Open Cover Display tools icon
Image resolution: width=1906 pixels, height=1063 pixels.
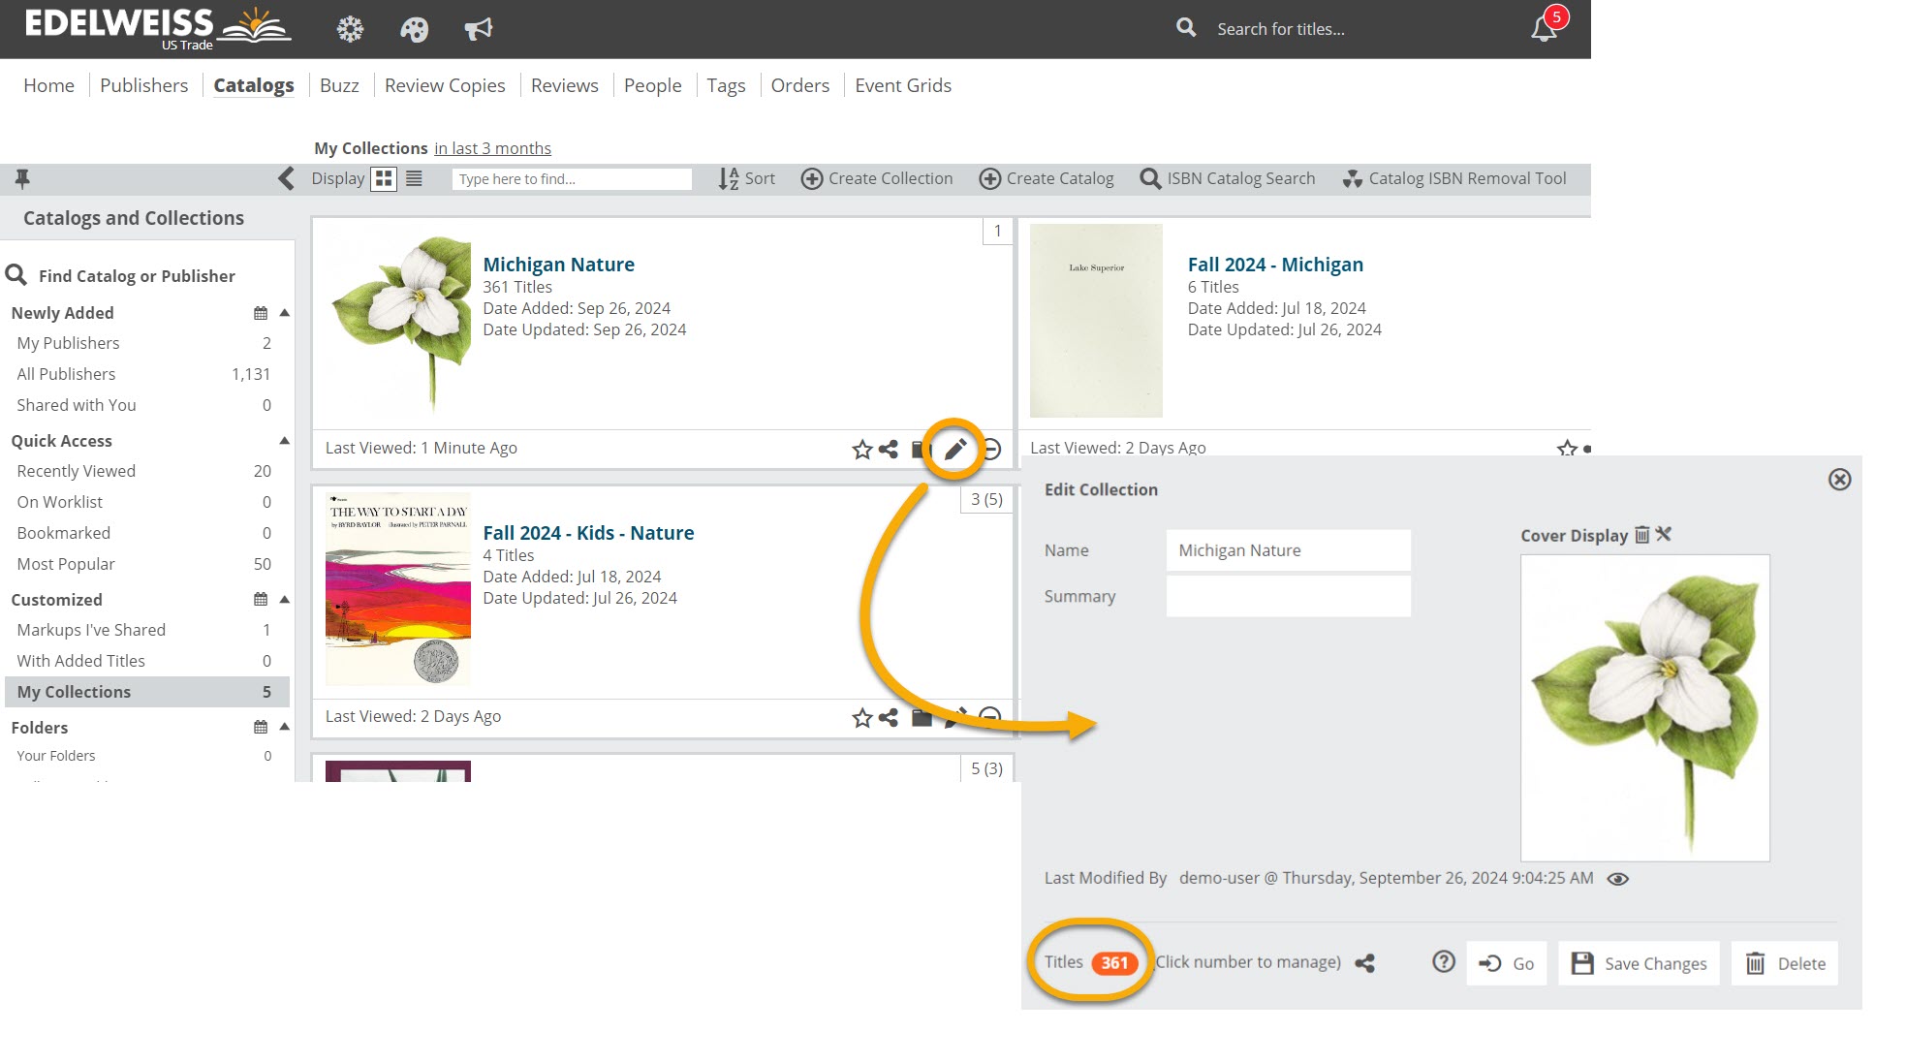(x=1664, y=535)
